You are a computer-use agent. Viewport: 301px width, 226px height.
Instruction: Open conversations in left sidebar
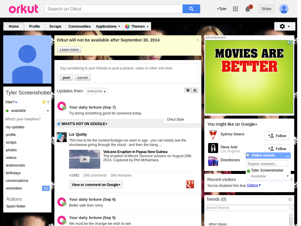[17, 181]
